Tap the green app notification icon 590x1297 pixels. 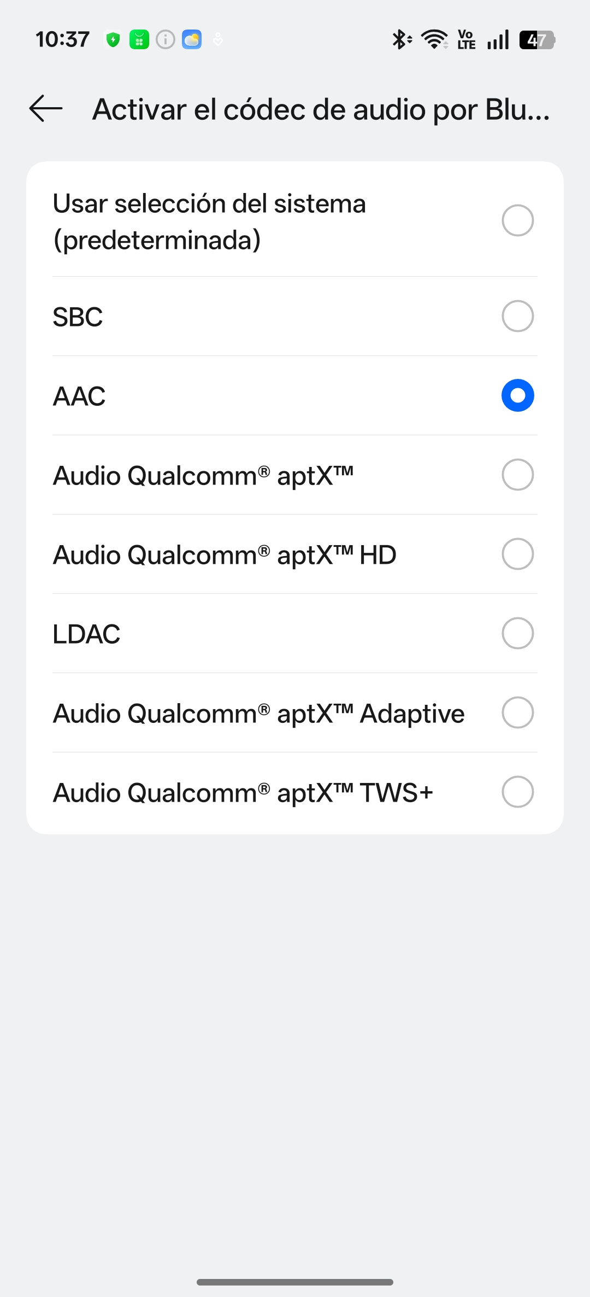139,40
